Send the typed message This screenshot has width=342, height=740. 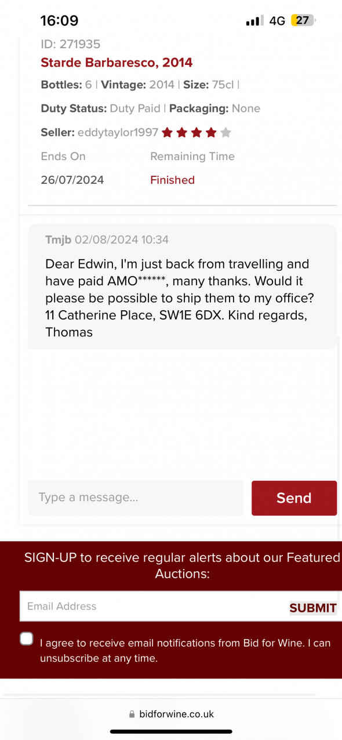point(294,498)
